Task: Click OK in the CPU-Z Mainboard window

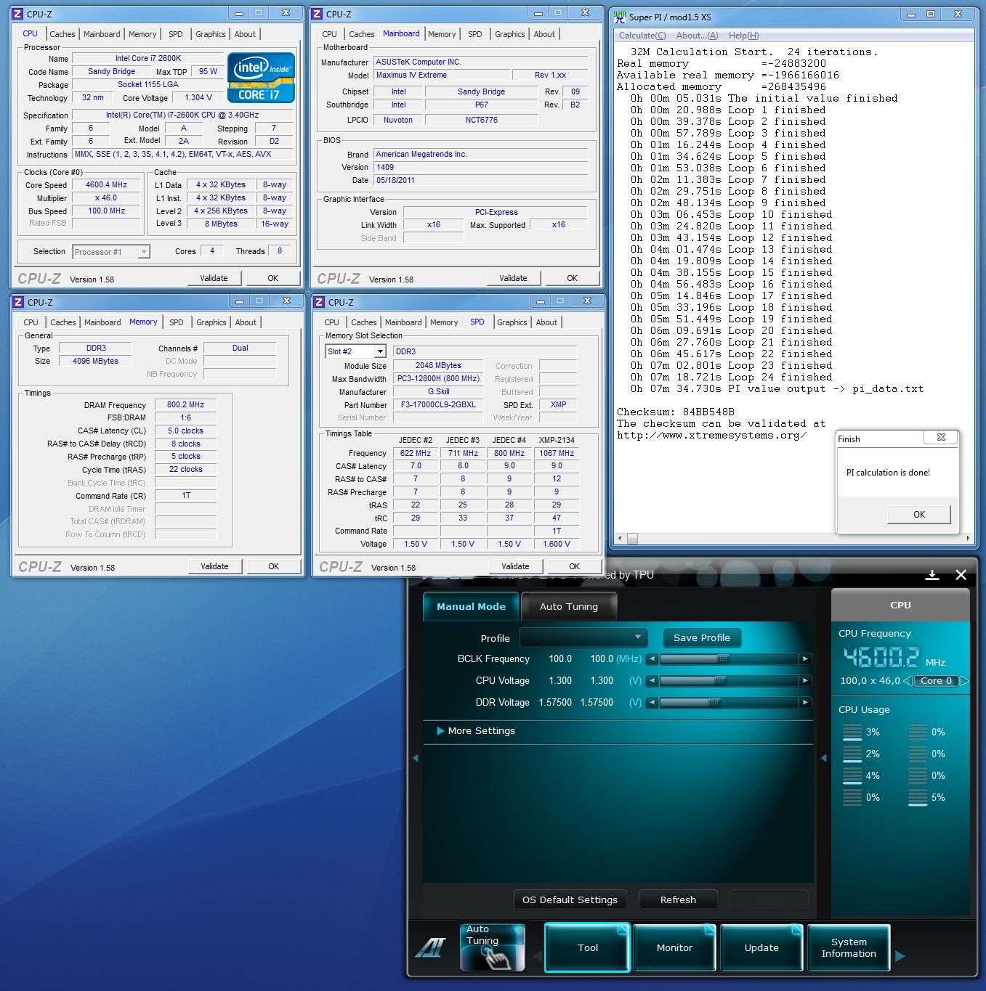Action: coord(573,278)
